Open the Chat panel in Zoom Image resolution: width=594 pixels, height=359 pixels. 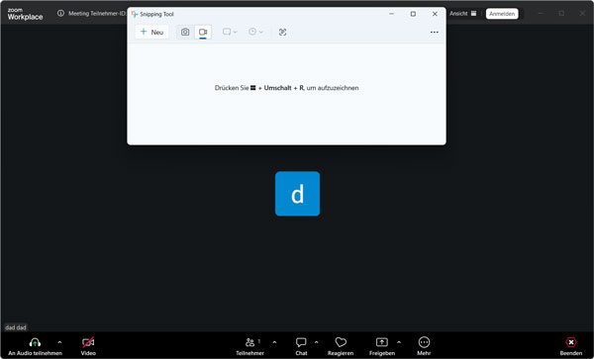tap(301, 346)
